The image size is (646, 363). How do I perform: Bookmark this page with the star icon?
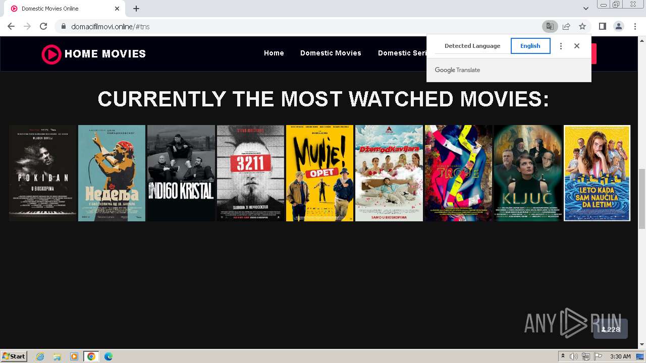tap(582, 26)
